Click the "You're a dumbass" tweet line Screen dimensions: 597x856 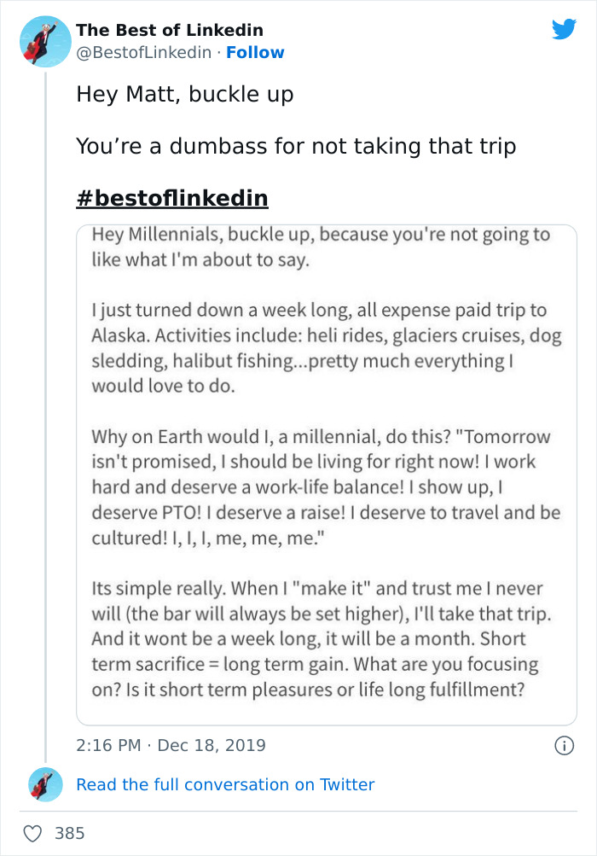coord(296,146)
